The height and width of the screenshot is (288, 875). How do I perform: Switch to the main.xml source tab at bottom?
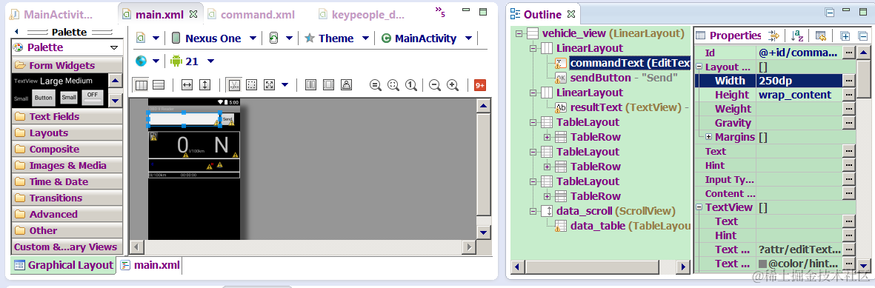pyautogui.click(x=150, y=265)
